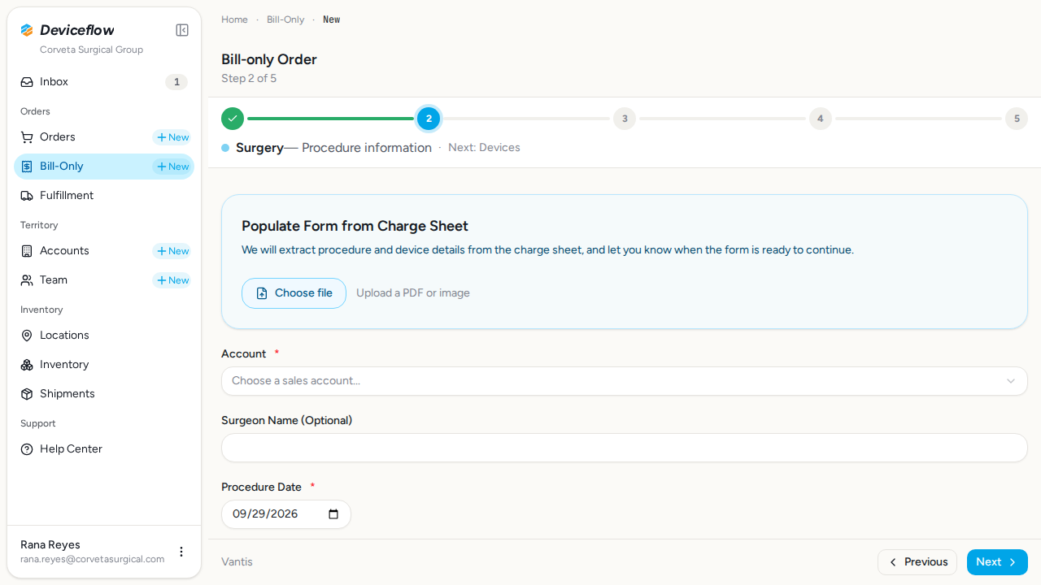Open the Shipments box icon
1041x585 pixels.
click(27, 394)
